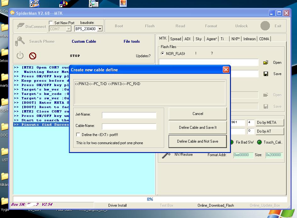
Task: Click the Do by META button
Action: pyautogui.click(x=270, y=122)
